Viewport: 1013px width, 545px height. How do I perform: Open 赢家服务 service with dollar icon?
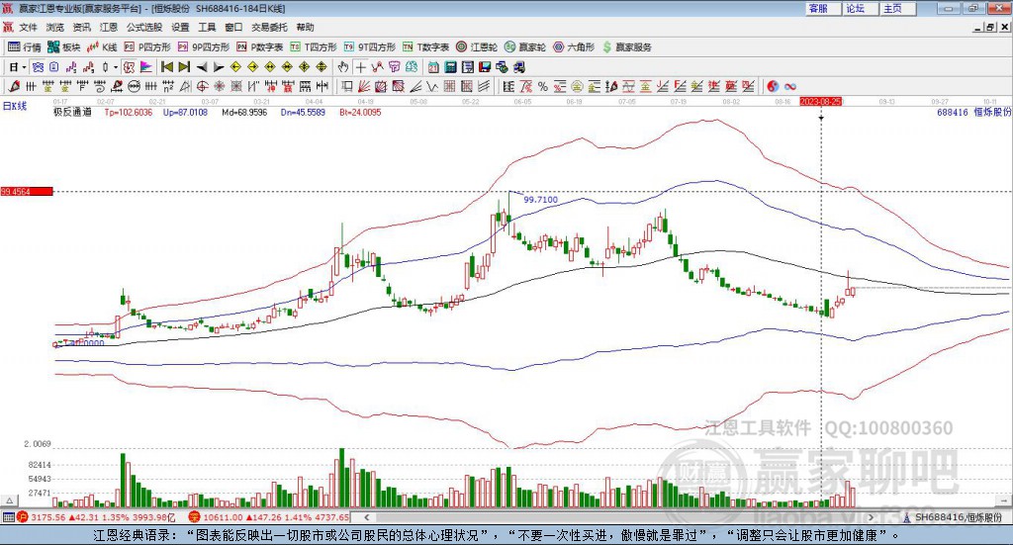point(627,47)
